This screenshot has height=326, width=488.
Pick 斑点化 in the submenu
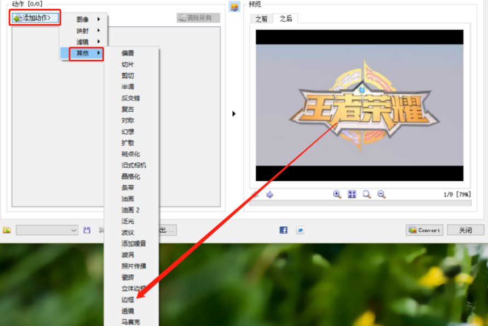pyautogui.click(x=131, y=154)
